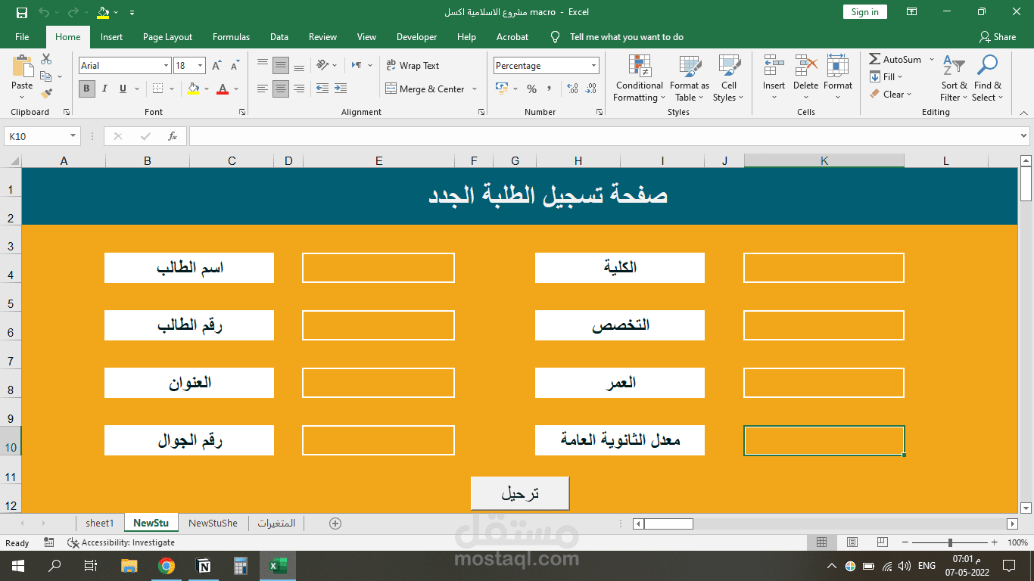Toggle Top Align
The image size is (1034, 581).
263,65
